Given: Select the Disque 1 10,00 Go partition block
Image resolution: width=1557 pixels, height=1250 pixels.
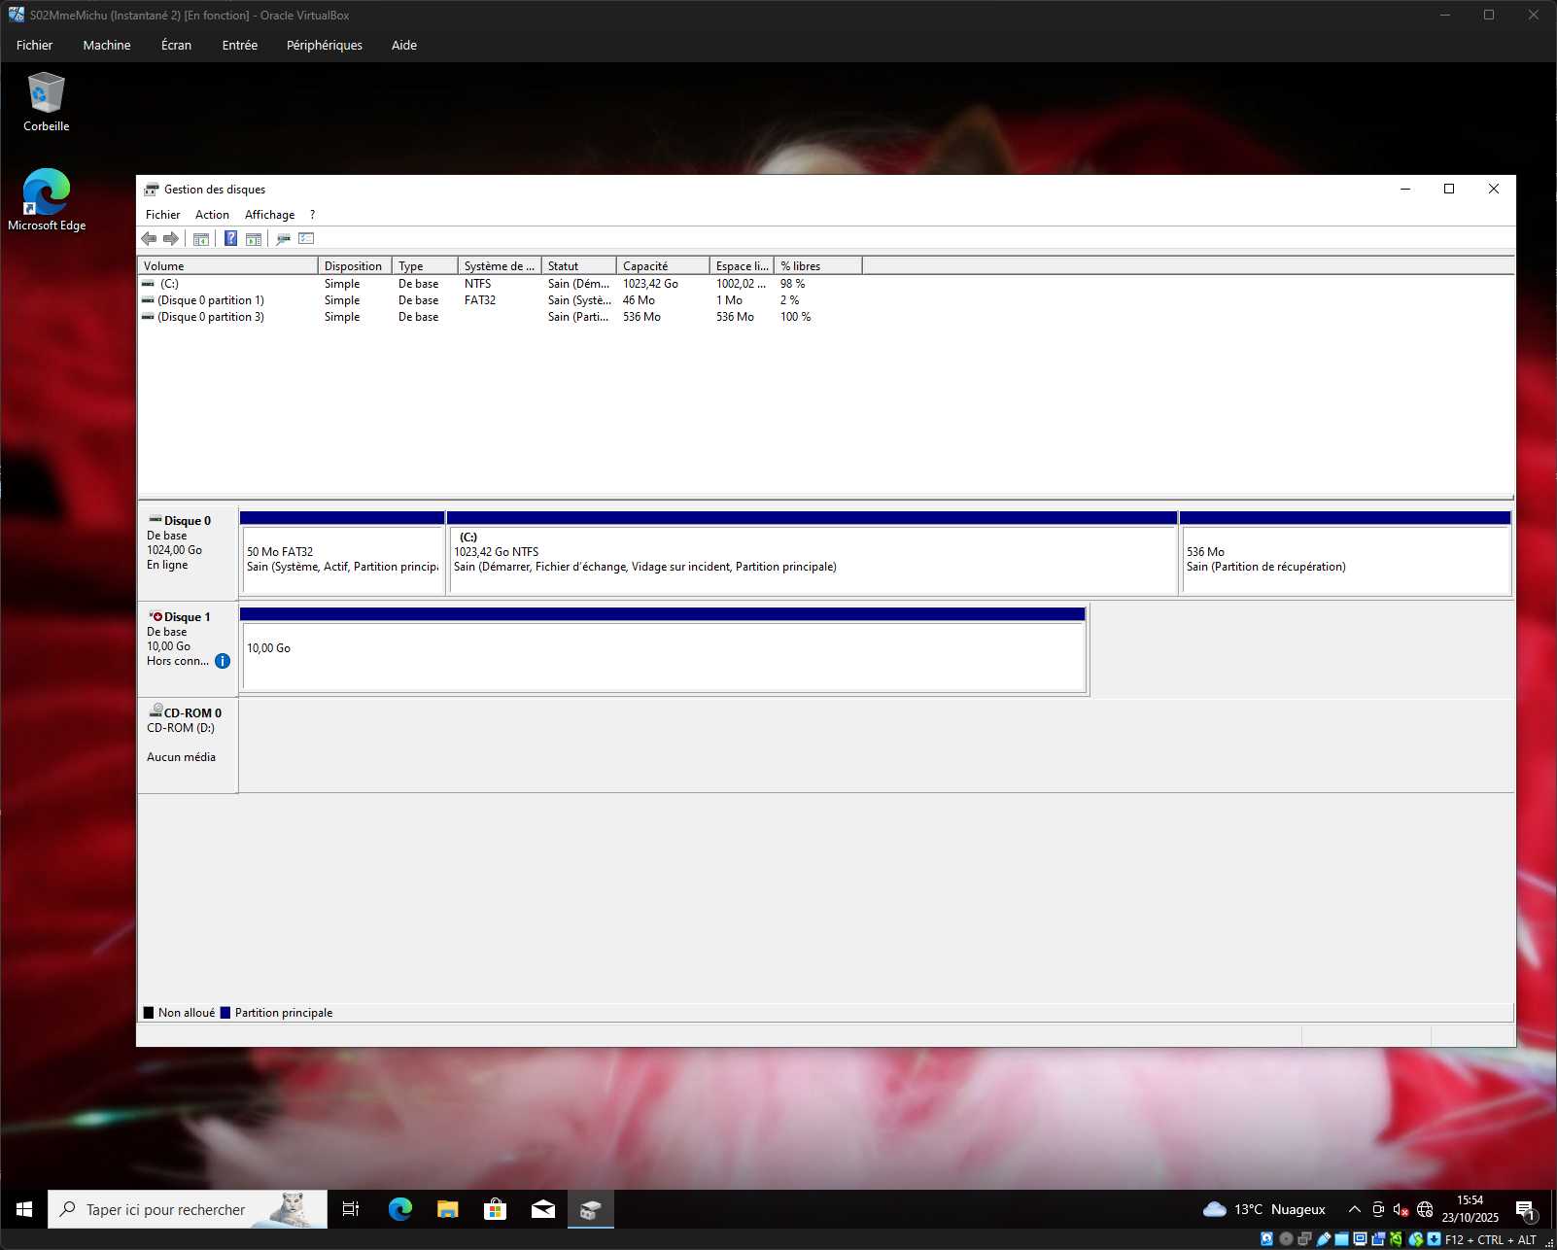Looking at the screenshot, I should click(663, 656).
